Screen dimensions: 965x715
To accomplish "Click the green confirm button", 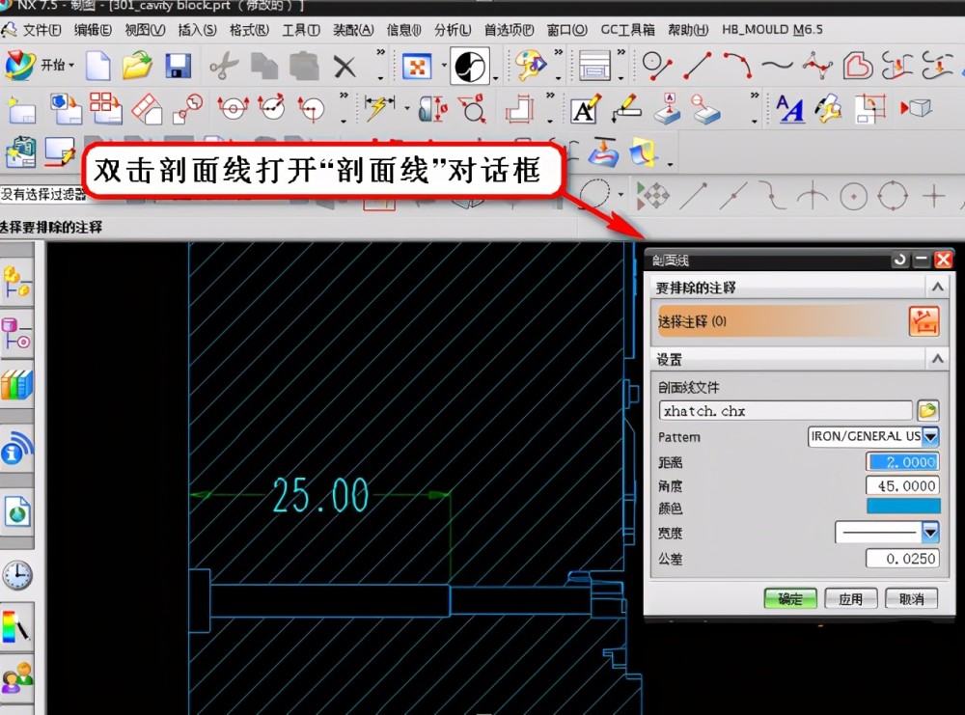I will pyautogui.click(x=790, y=598).
